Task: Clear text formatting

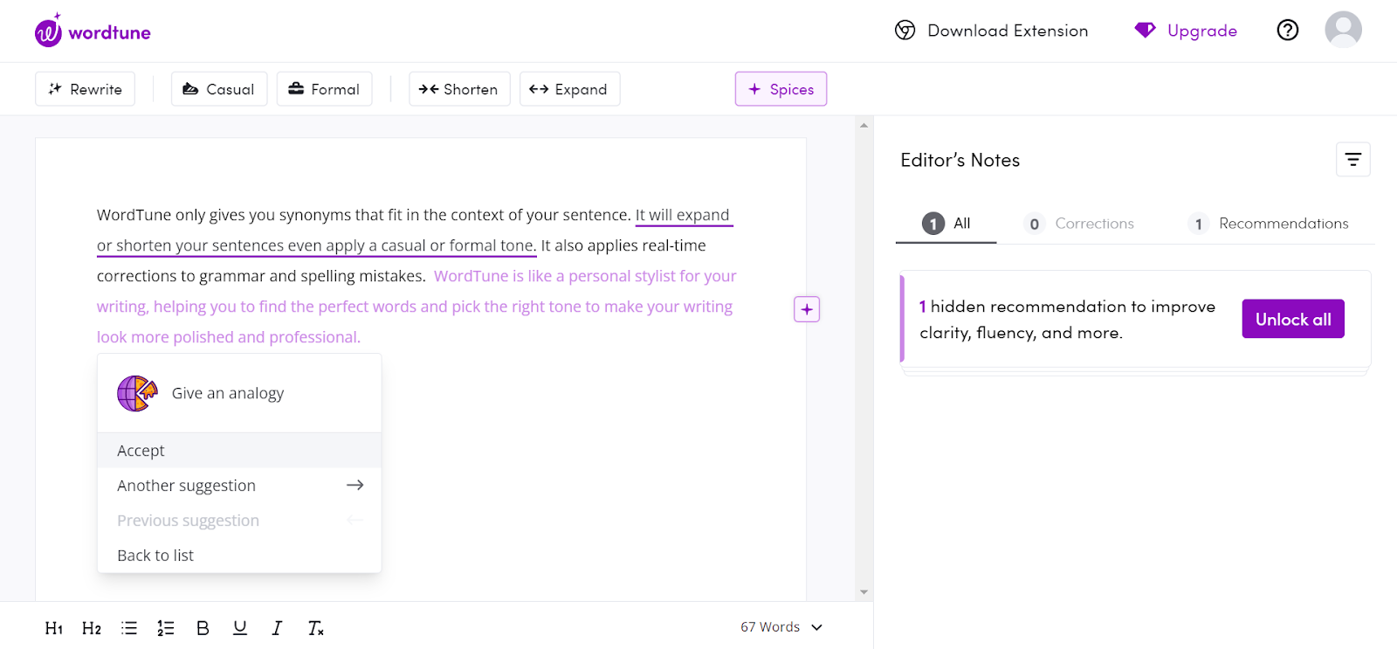Action: click(x=315, y=628)
